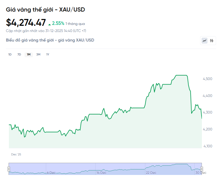Switch to the line chart view icon
The image size is (222, 188).
click(205, 41)
